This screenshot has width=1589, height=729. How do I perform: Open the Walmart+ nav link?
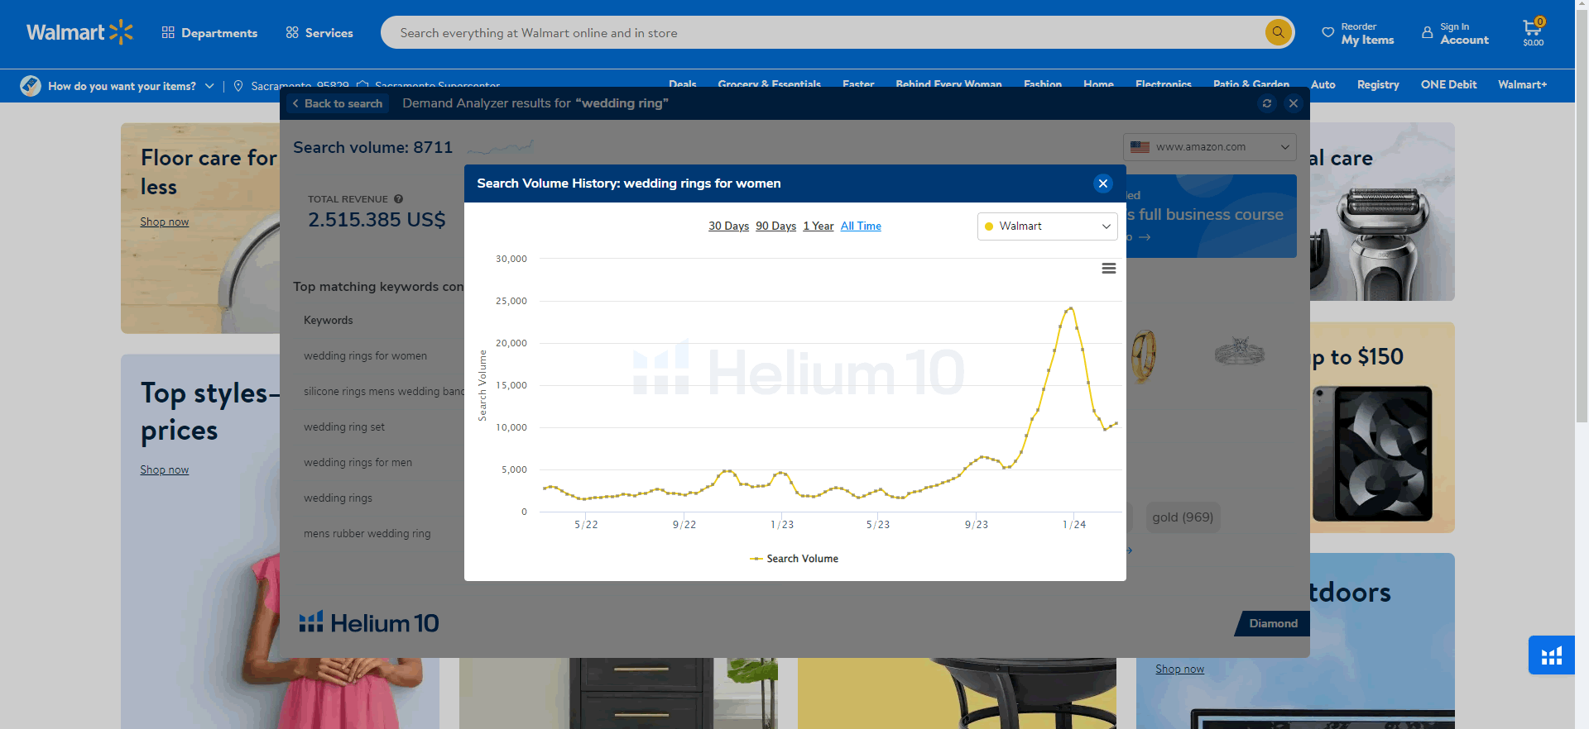click(1522, 84)
